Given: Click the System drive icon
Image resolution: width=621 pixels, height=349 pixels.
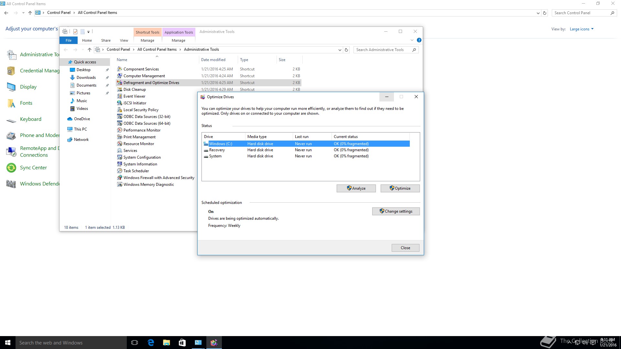Looking at the screenshot, I should coord(206,156).
